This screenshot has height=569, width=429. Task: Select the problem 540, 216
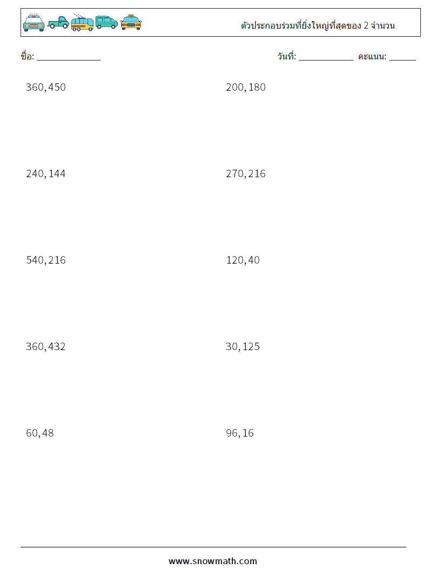point(46,260)
